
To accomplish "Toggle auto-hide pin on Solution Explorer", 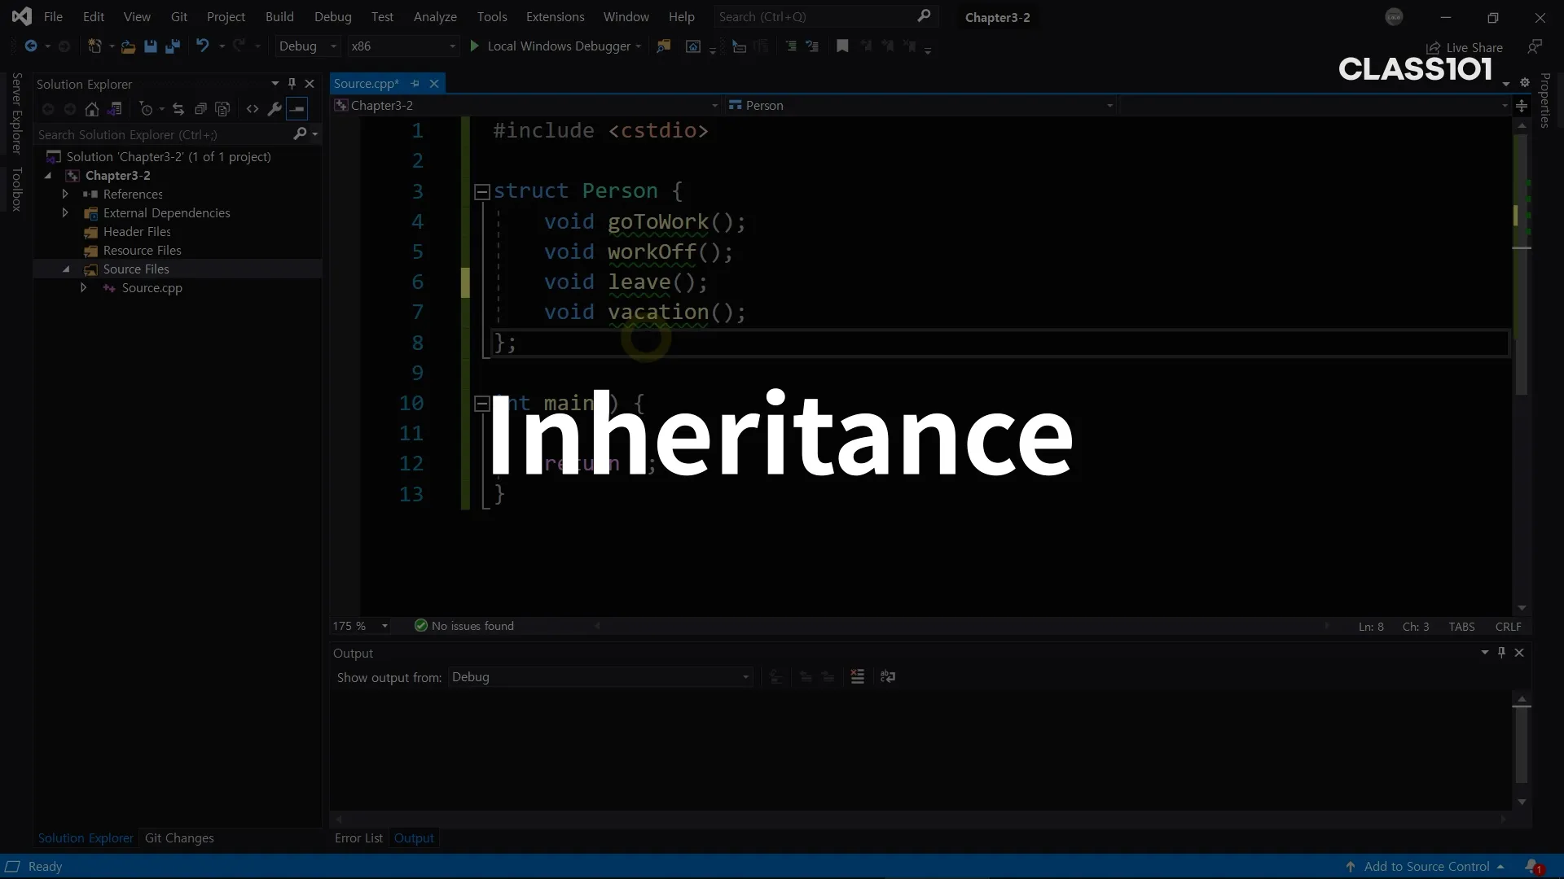I will tap(292, 84).
